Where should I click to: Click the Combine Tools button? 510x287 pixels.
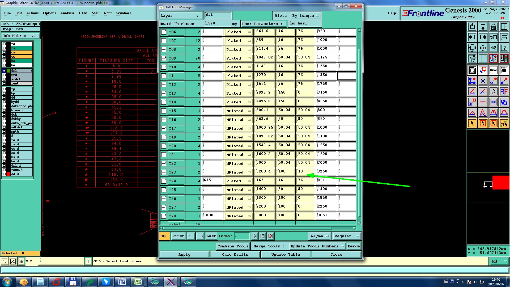click(x=233, y=246)
